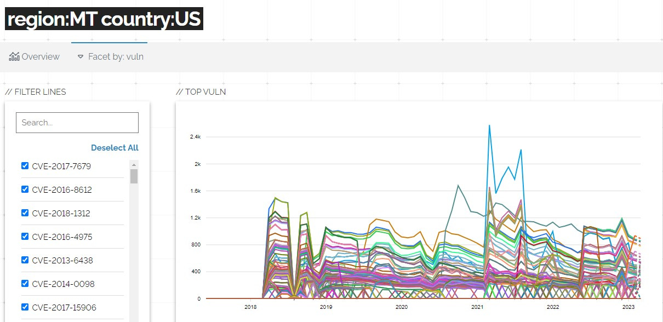The image size is (663, 322).
Task: Click the // FILTER LINES heading
Action: (x=36, y=92)
